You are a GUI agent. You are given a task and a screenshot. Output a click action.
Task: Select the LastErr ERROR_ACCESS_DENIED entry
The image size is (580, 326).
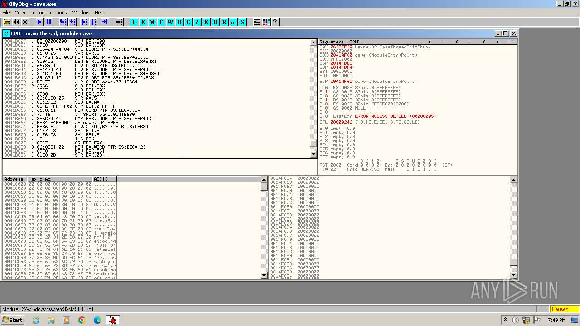(x=396, y=116)
